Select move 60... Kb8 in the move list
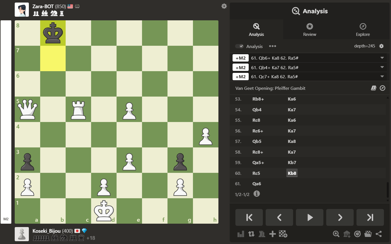391x244 pixels. click(292, 173)
